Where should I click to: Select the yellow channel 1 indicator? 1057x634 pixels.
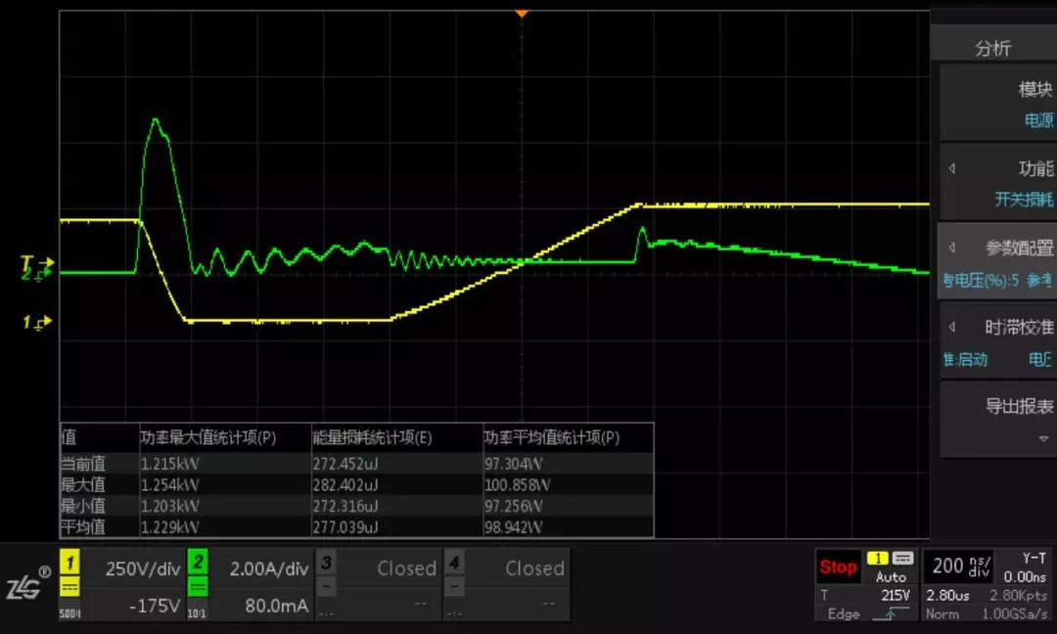70,562
